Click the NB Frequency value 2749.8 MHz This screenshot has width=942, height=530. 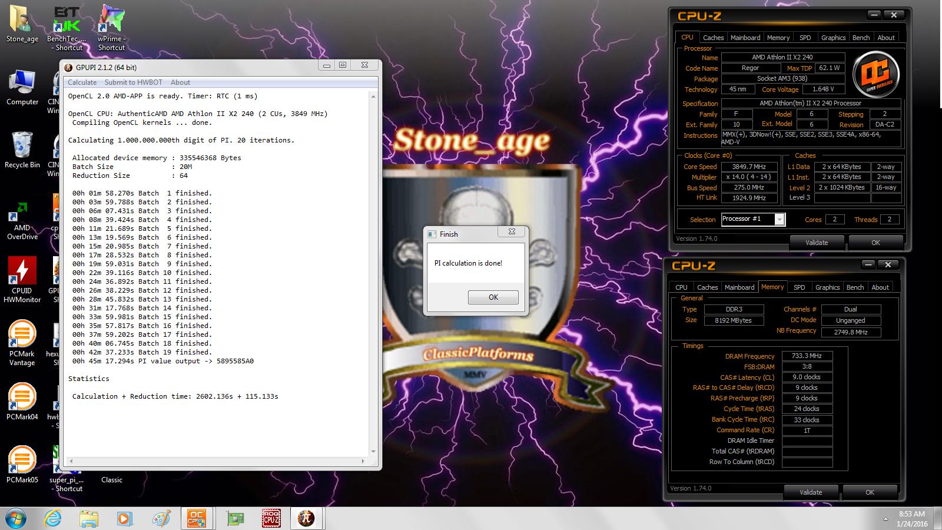pyautogui.click(x=851, y=332)
